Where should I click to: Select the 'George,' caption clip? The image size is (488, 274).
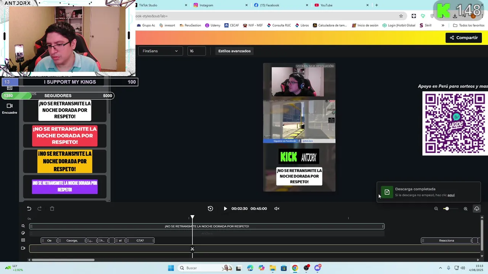pyautogui.click(x=72, y=241)
